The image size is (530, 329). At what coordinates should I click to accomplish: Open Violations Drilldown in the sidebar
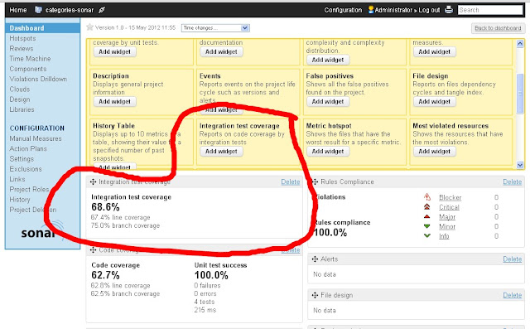click(x=38, y=79)
